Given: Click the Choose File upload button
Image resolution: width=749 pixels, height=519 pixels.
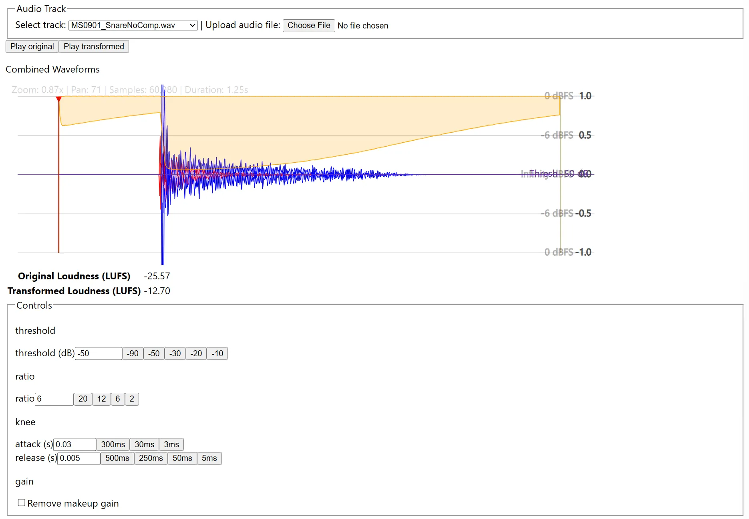Looking at the screenshot, I should click(x=308, y=25).
